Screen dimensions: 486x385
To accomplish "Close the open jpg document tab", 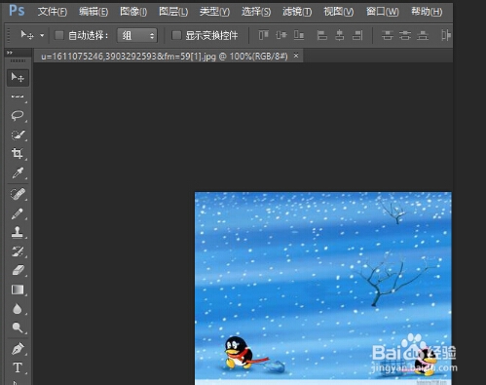I will pos(296,56).
